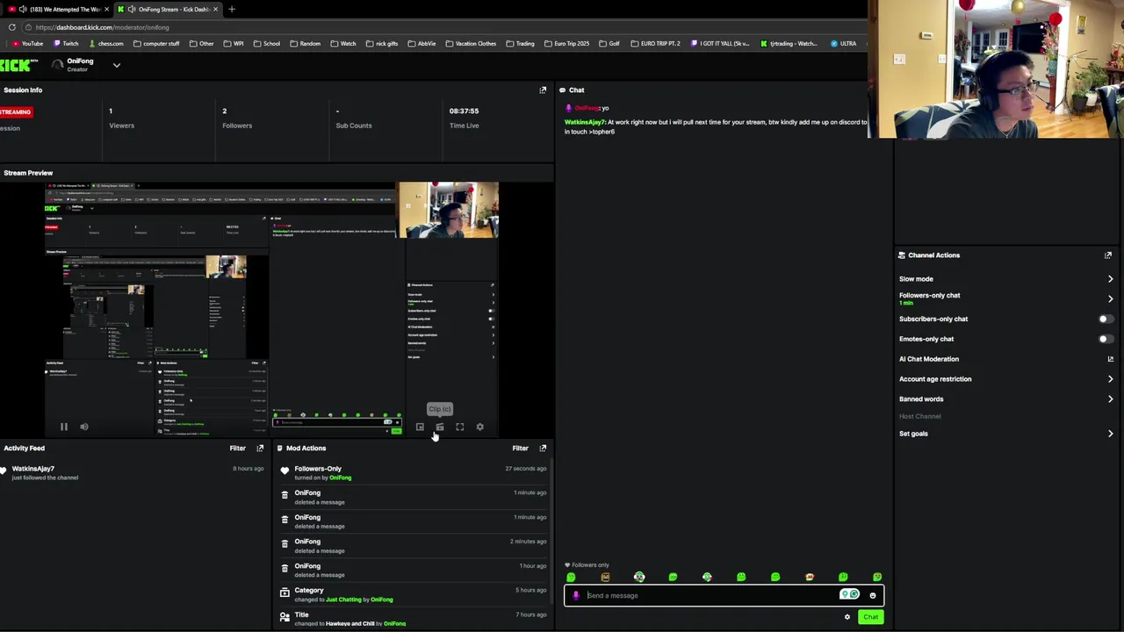Open the Trading bookmark folder
Viewport: 1124px width, 632px height.
520,44
